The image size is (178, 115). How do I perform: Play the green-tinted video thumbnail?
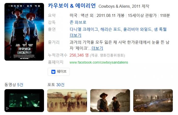coord(24,100)
